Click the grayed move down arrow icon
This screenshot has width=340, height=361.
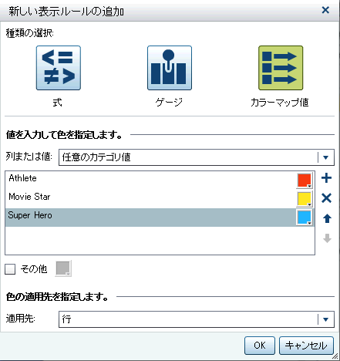click(327, 238)
